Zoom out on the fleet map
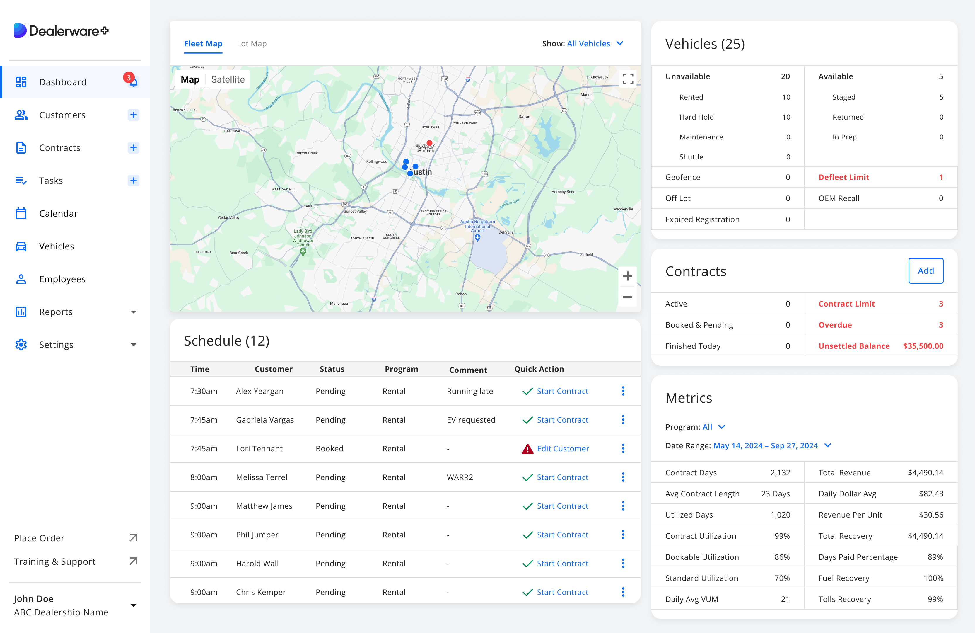 pos(627,297)
